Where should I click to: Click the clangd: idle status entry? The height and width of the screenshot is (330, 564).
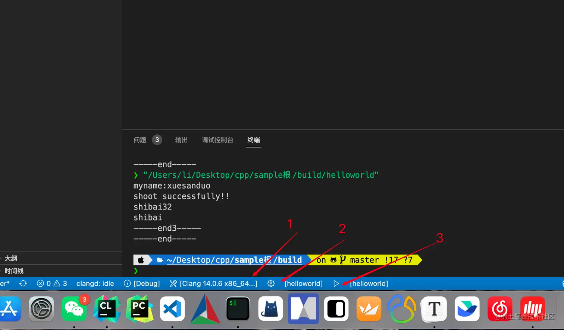(x=95, y=283)
